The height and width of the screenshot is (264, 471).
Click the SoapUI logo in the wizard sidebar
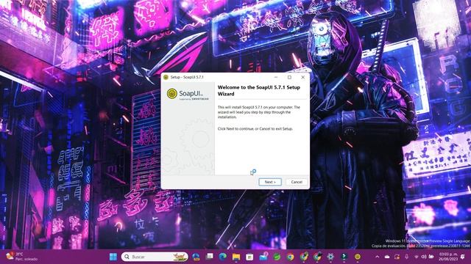click(x=188, y=94)
